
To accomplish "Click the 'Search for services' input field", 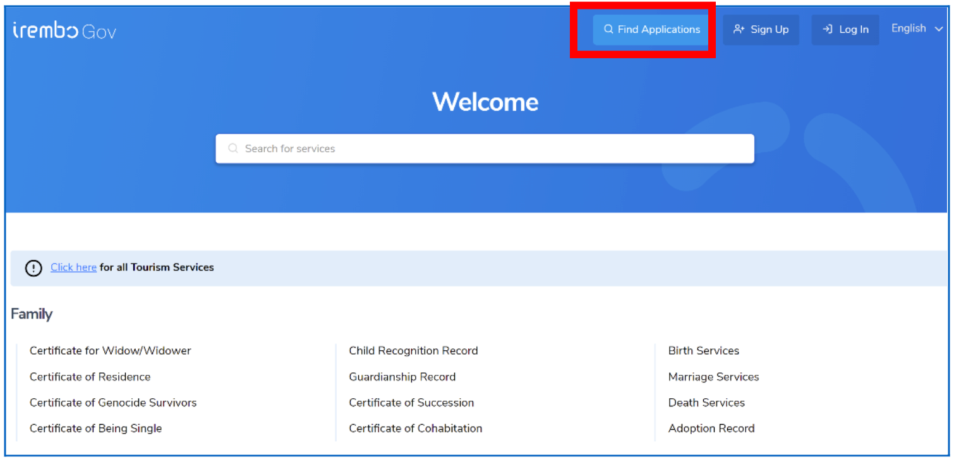I will (x=485, y=148).
